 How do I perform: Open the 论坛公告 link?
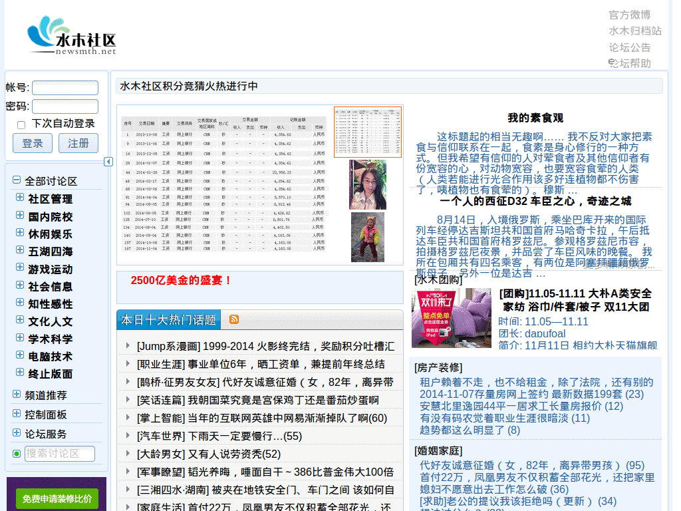629,47
